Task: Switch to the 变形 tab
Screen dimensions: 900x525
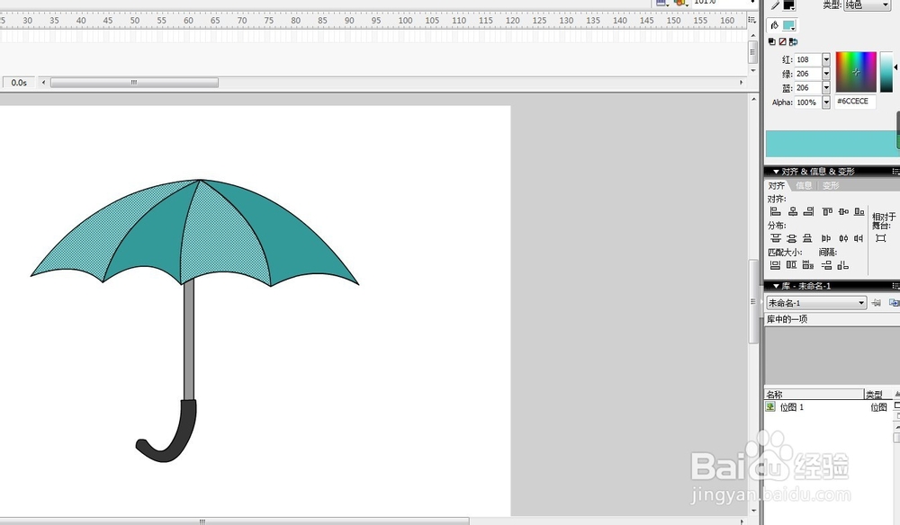Action: pos(831,186)
